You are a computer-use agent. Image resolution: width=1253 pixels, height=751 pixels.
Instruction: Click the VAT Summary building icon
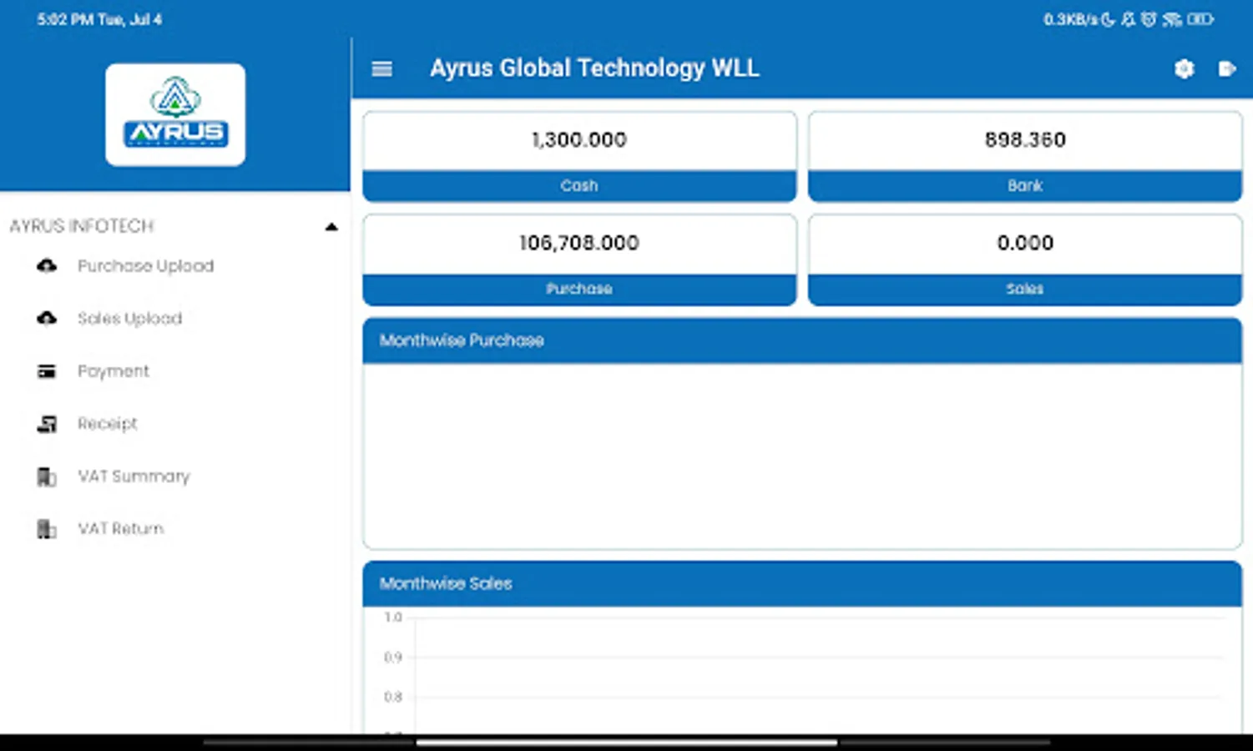[x=47, y=476]
